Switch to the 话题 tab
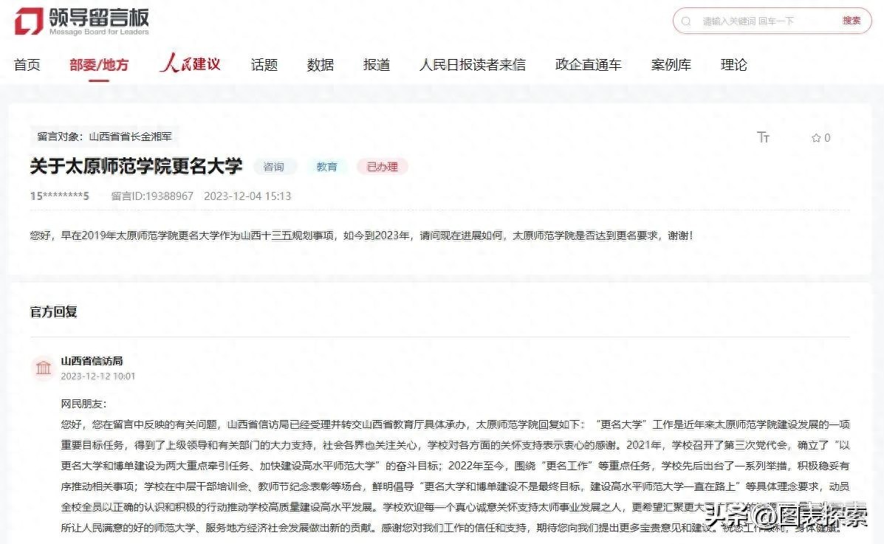The height and width of the screenshot is (544, 884). pyautogui.click(x=264, y=65)
